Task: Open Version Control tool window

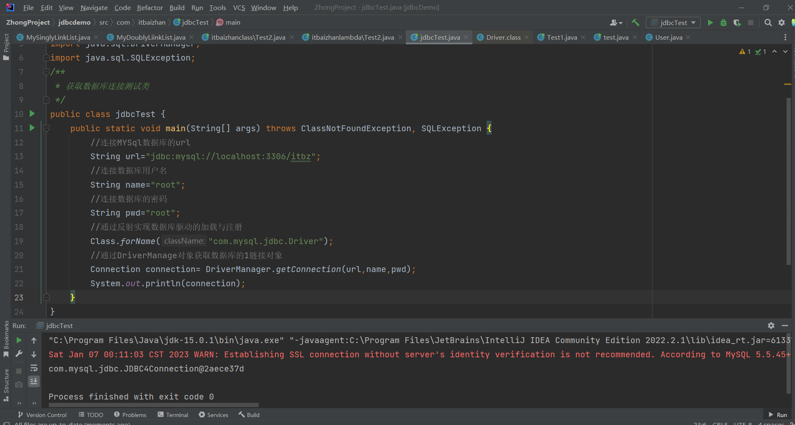Action: tap(42, 415)
